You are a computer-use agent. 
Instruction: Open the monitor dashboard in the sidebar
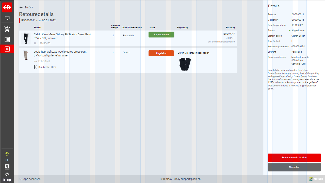(7, 18)
